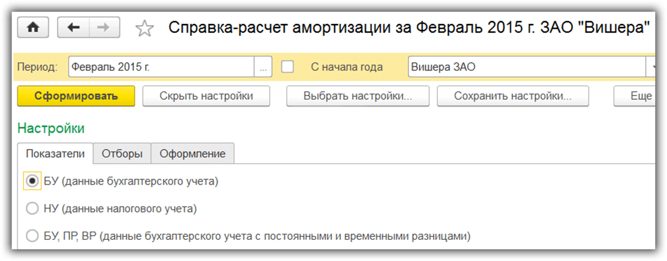Click the "Сохранить настройки..." button
This screenshot has height=261, width=667.
coord(512,96)
